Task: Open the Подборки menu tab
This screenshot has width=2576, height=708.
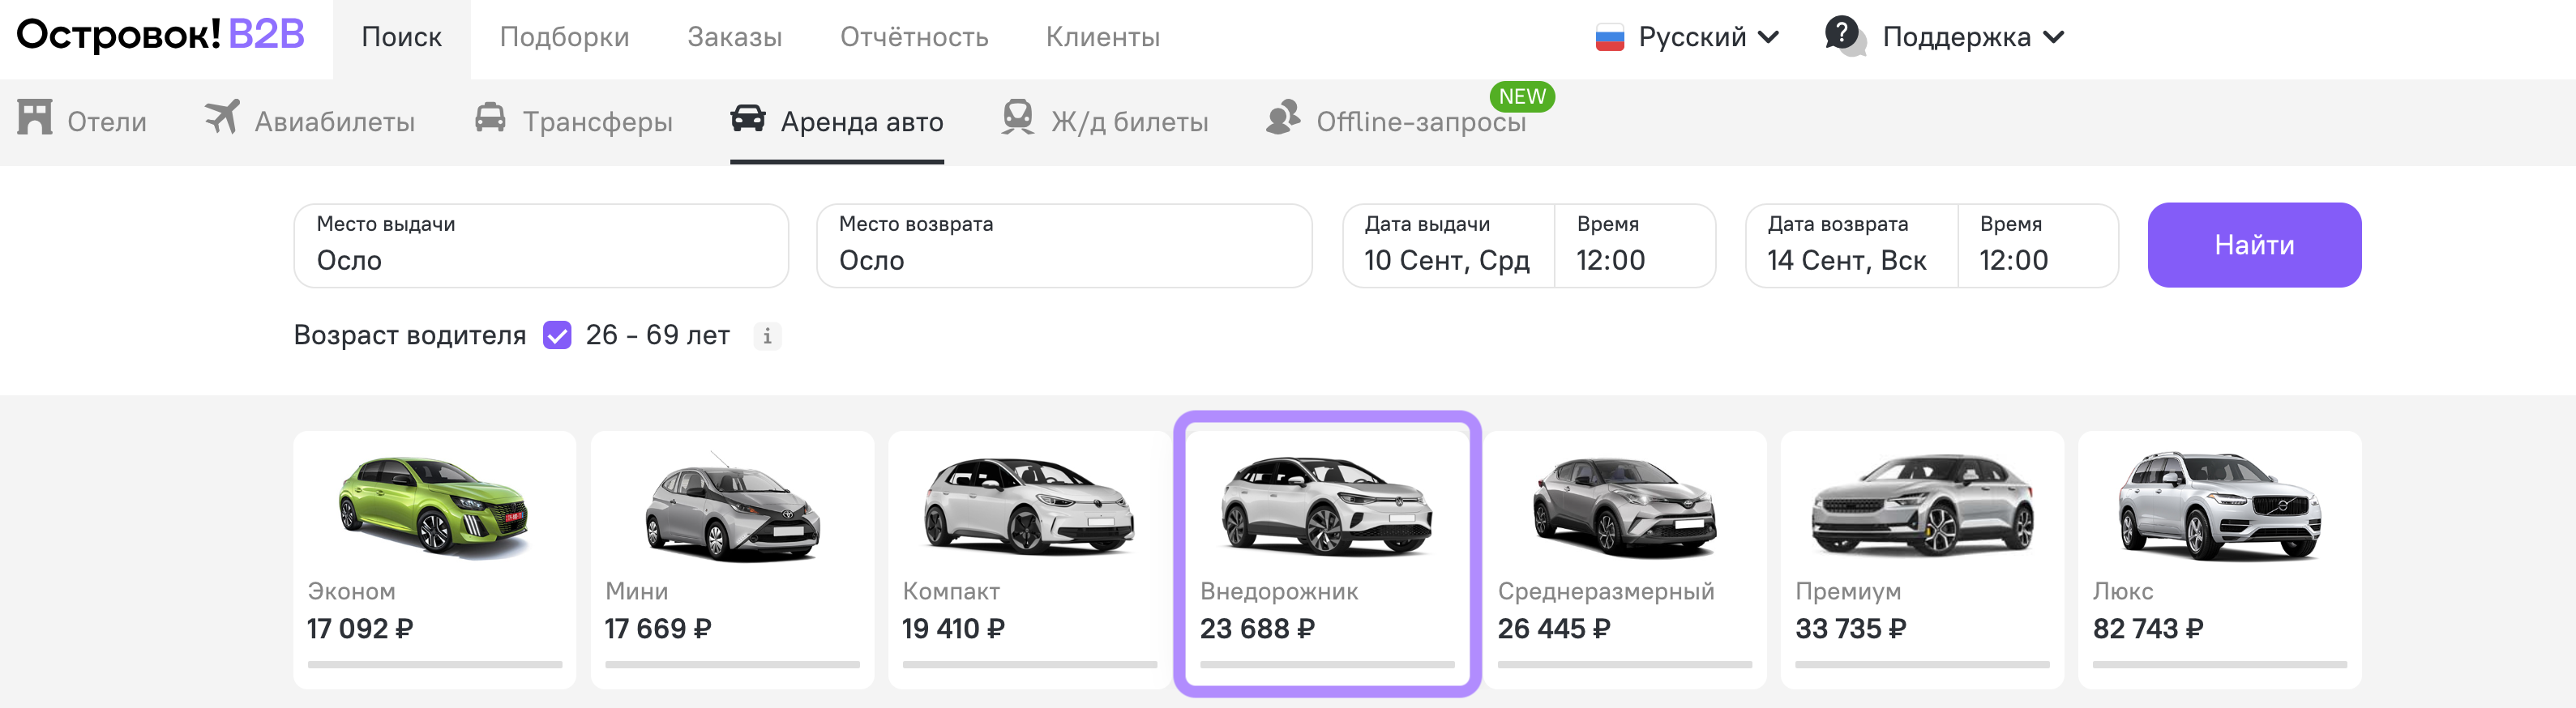Action: pyautogui.click(x=564, y=38)
